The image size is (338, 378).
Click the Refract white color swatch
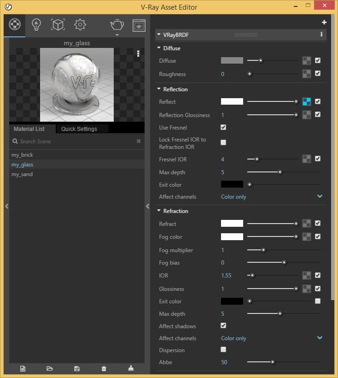tap(232, 224)
